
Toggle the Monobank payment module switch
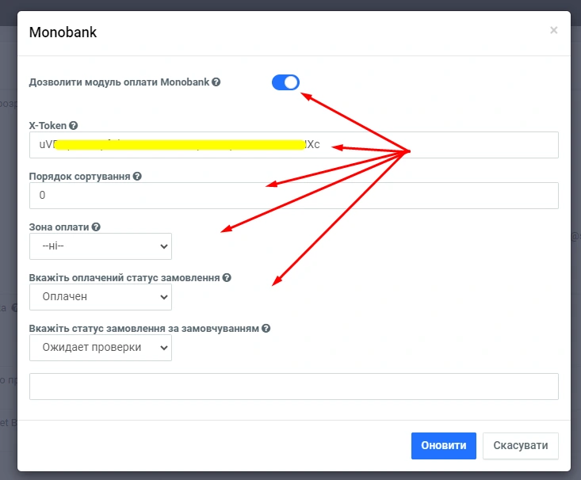coord(285,82)
